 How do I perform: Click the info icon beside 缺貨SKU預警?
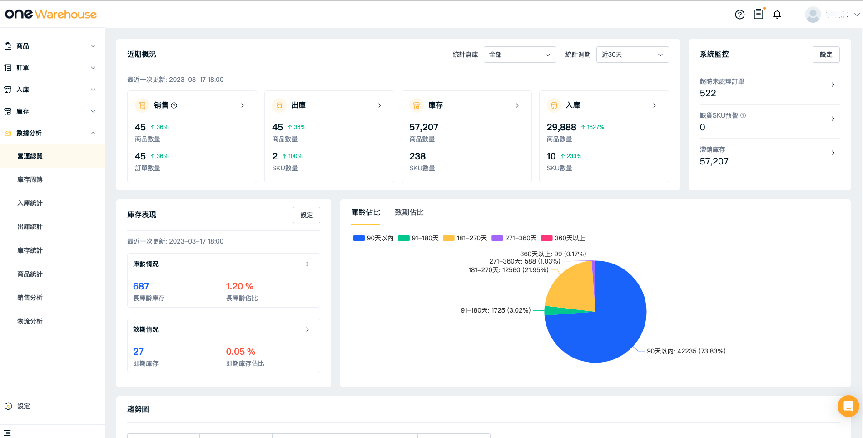743,115
